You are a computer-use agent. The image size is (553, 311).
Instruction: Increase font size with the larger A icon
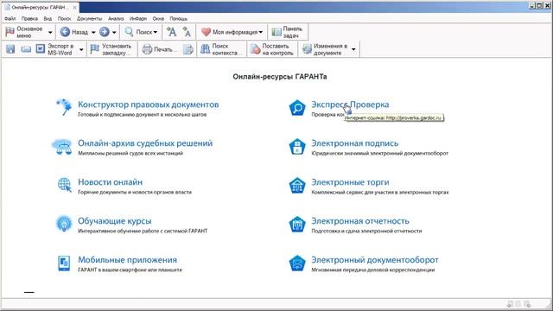(171, 32)
